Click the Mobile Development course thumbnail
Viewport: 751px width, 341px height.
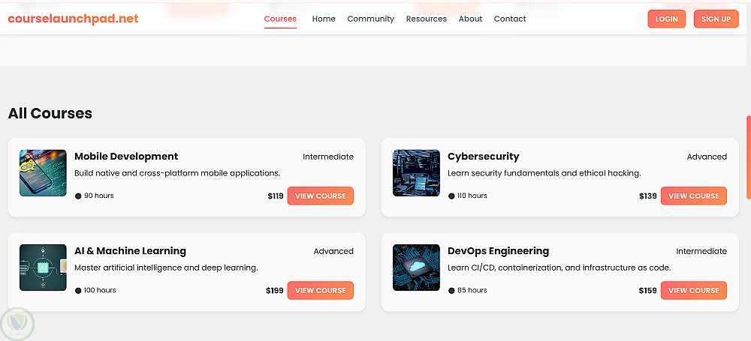43,173
